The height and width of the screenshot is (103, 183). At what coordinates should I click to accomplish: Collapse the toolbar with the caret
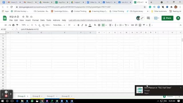180,25
